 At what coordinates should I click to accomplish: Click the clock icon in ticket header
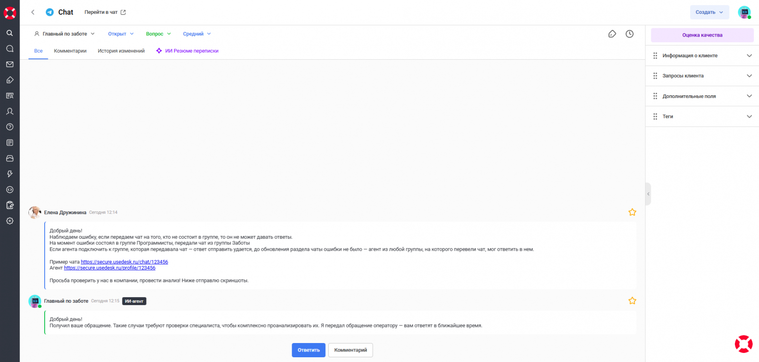click(x=629, y=34)
